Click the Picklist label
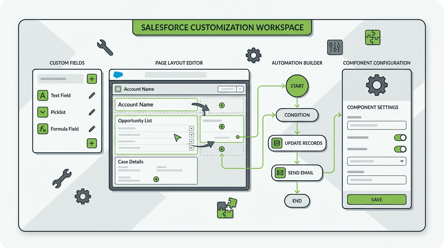Image resolution: width=444 pixels, height=248 pixels. (x=58, y=112)
